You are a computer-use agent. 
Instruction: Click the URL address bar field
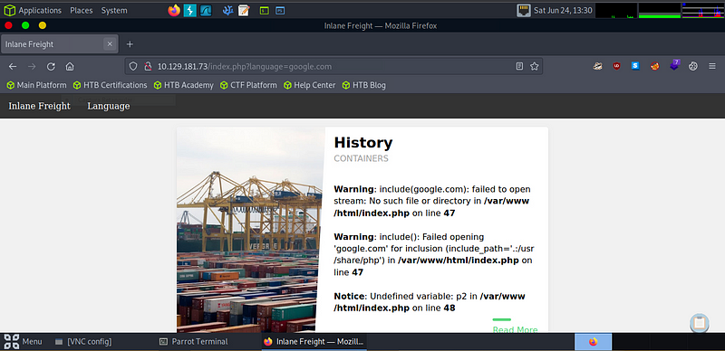[333, 67]
